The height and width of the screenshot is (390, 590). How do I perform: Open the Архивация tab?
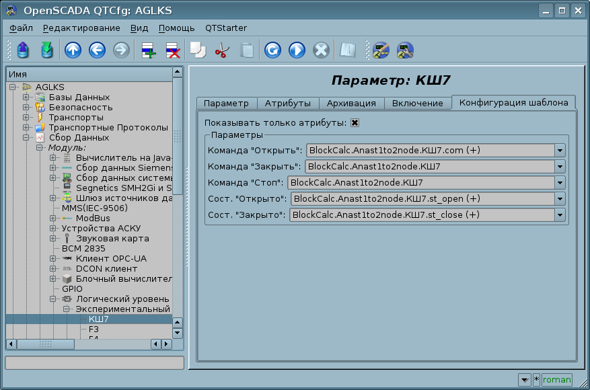(351, 103)
